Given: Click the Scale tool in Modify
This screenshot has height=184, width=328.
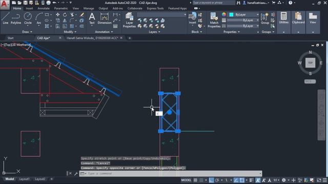Looking at the screenshot, I should [65, 26].
